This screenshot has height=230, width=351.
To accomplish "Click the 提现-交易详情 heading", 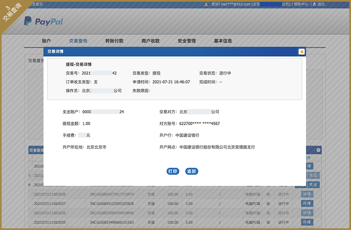I will pyautogui.click(x=78, y=64).
